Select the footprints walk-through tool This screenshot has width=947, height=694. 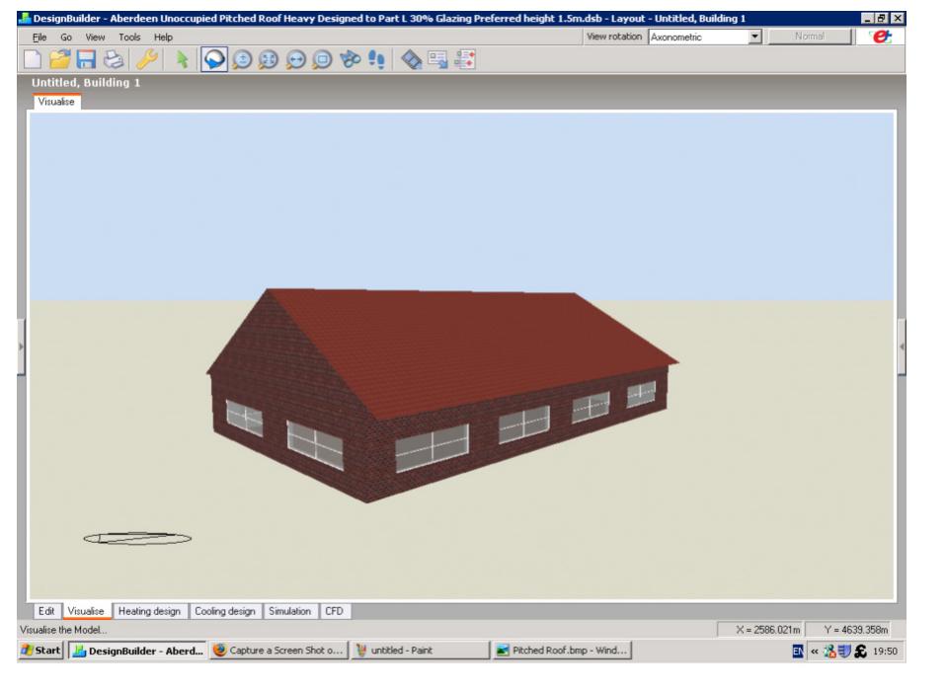point(376,60)
